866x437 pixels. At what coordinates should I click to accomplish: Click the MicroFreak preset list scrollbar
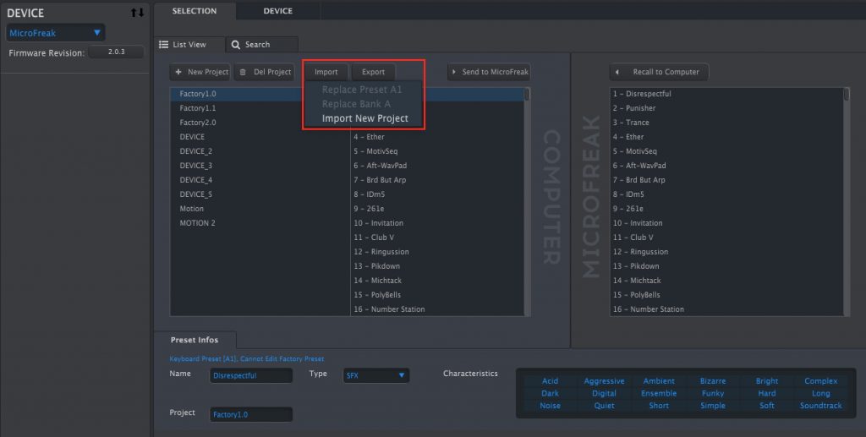coord(847,95)
